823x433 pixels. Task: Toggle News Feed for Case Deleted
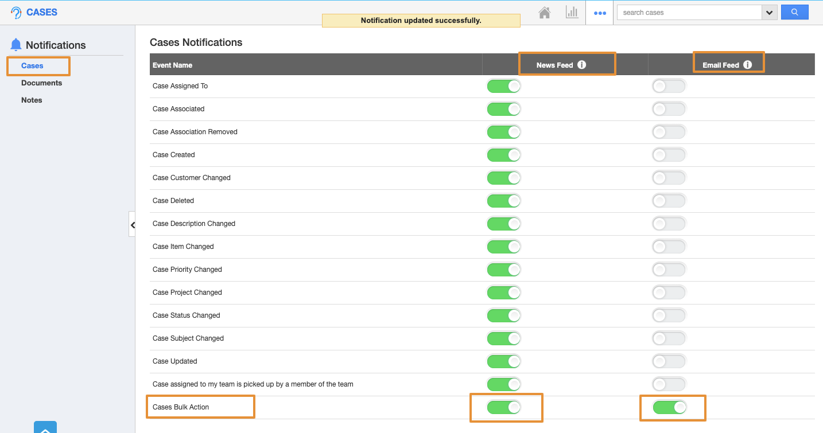503,201
